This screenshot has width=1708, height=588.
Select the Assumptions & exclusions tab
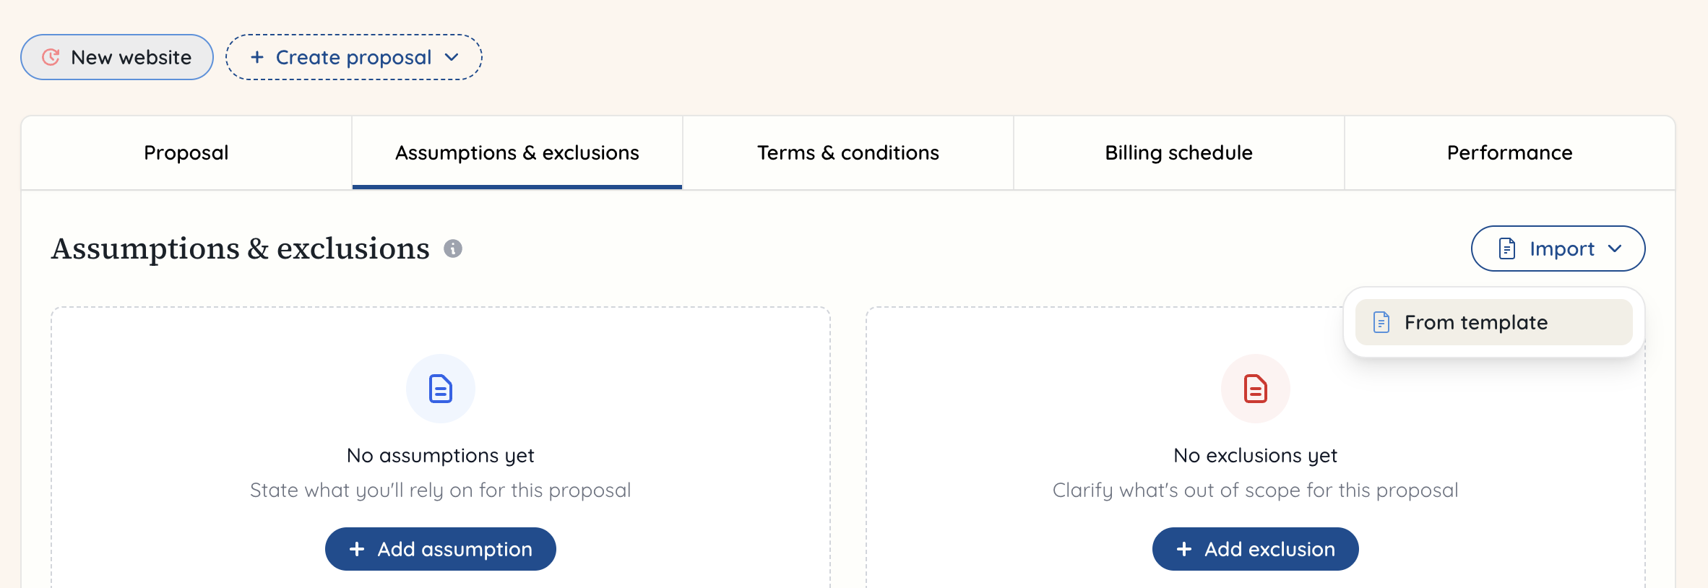516,152
